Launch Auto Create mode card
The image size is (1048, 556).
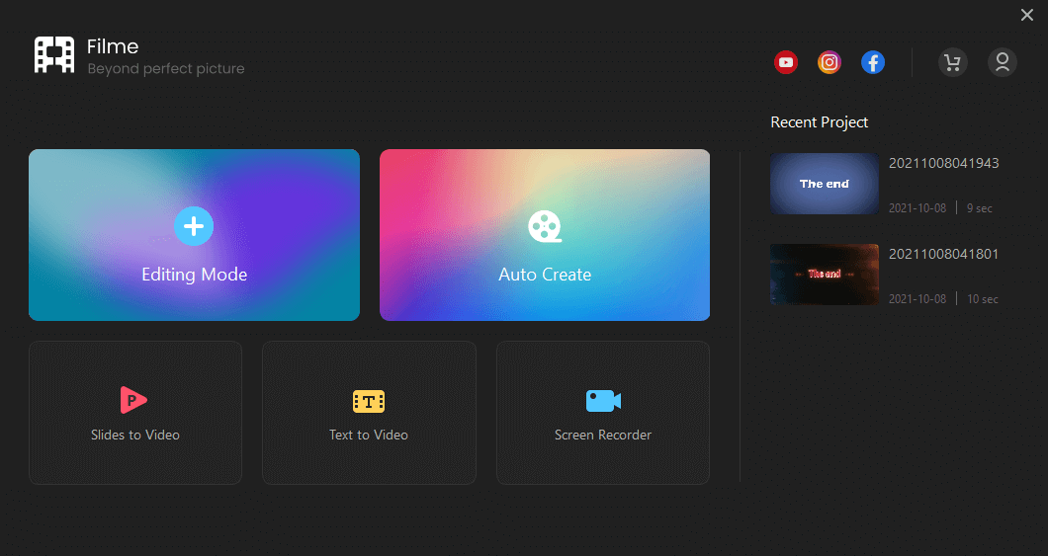coord(545,235)
